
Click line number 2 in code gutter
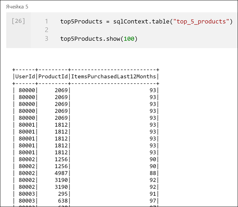(47, 30)
